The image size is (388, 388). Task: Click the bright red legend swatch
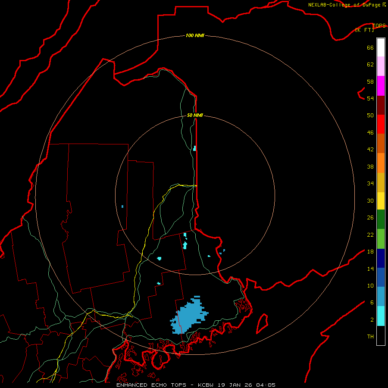click(381, 124)
